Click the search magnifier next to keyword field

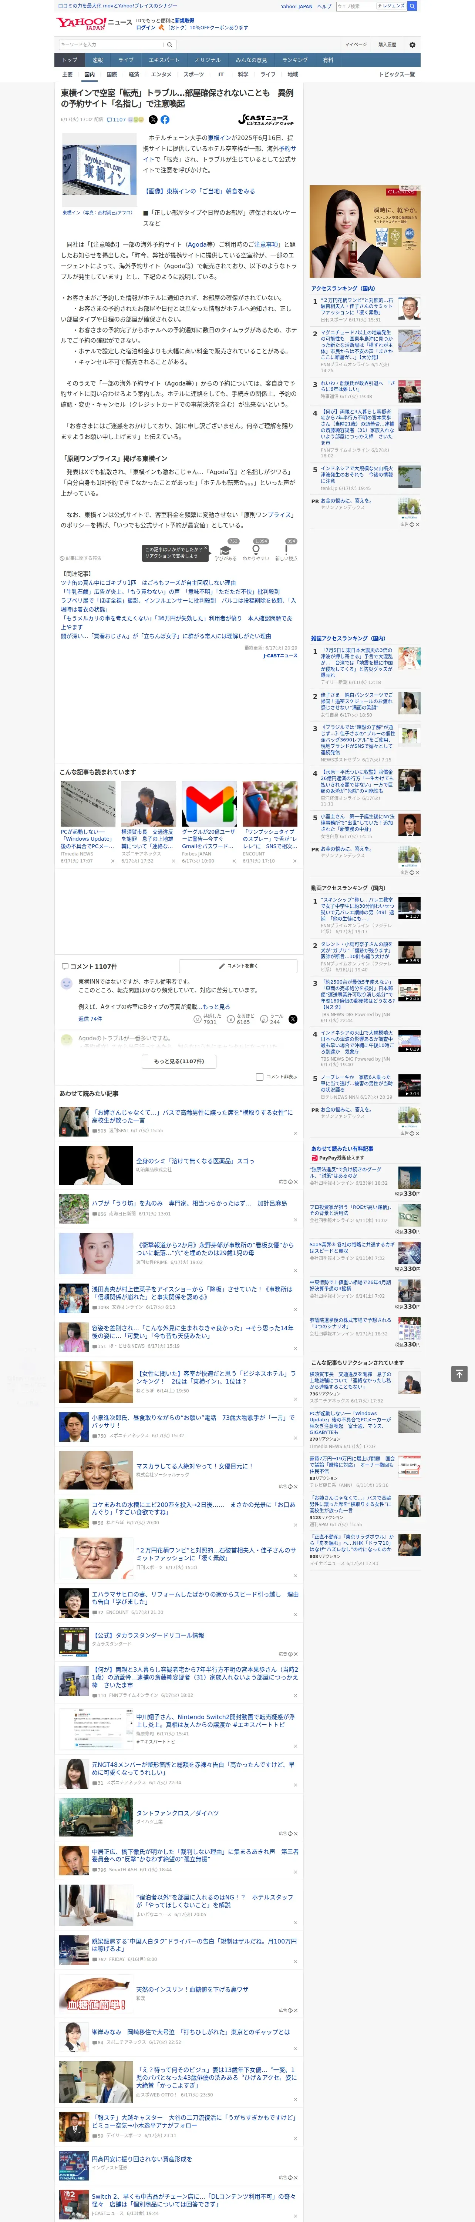(170, 45)
